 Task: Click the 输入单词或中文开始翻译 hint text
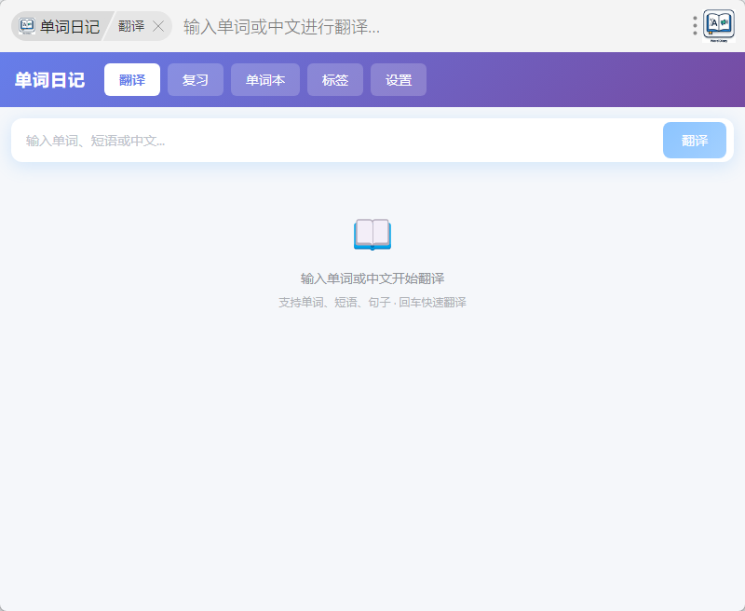(x=372, y=278)
